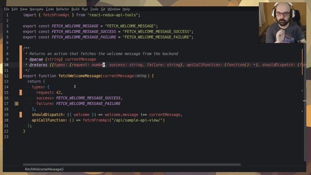
Task: Open the Tools menu
Action: pos(94,9)
